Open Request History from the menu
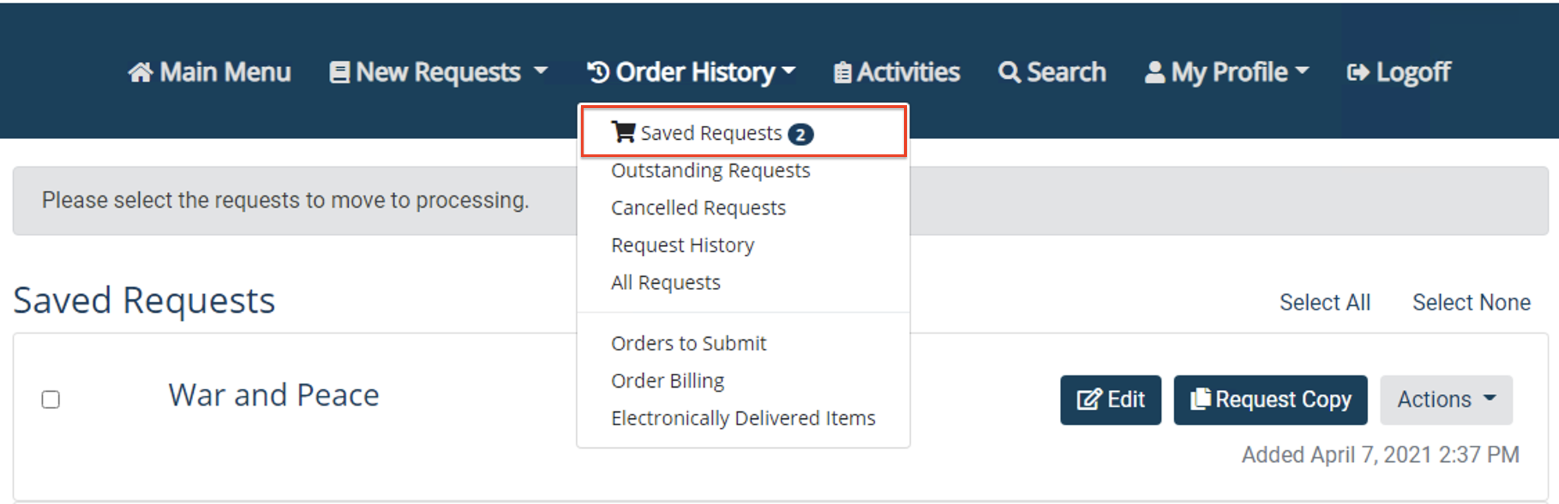This screenshot has height=504, width=1559. pos(682,244)
